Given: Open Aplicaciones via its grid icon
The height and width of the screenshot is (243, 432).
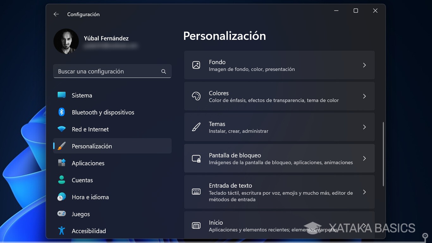Looking at the screenshot, I should point(61,163).
